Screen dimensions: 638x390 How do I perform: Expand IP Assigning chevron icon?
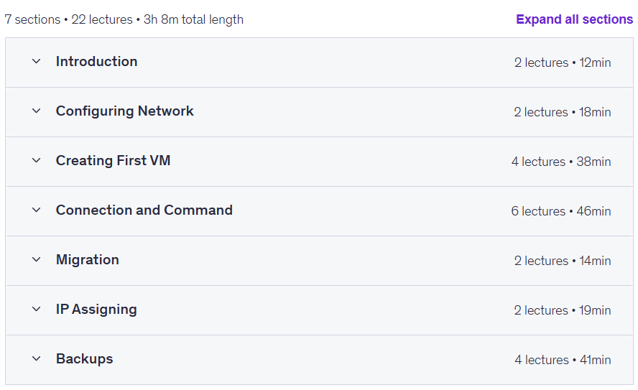[36, 310]
